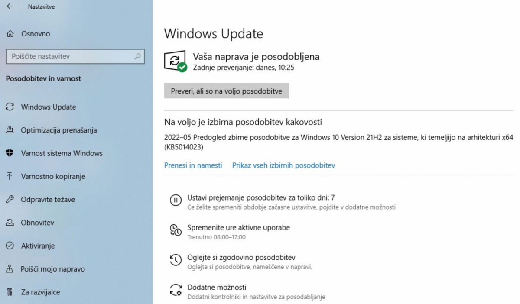Viewport: 520px width, 304px height.
Task: Open the Obnovitev recovery icon
Action: tap(10, 223)
